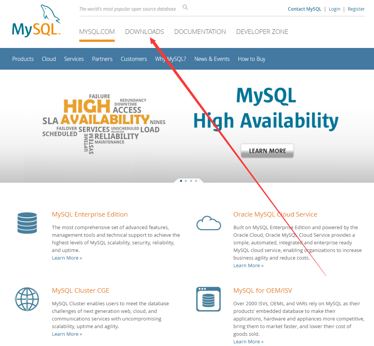The height and width of the screenshot is (346, 374).
Task: Open the Why MySQL? menu item
Action: click(170, 59)
